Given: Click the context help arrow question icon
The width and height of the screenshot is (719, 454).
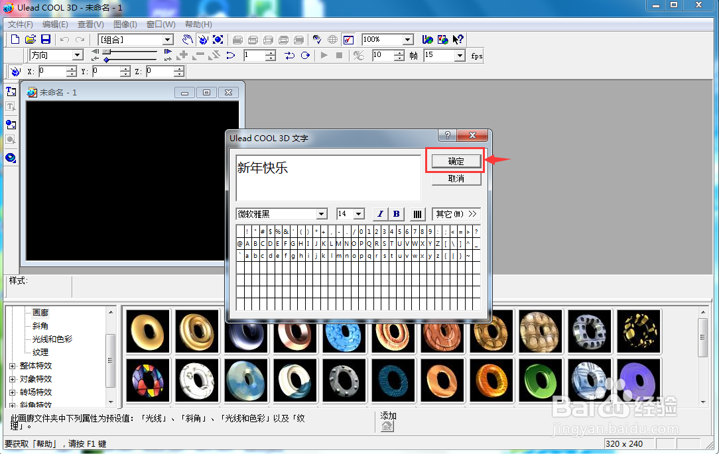Looking at the screenshot, I should point(458,39).
